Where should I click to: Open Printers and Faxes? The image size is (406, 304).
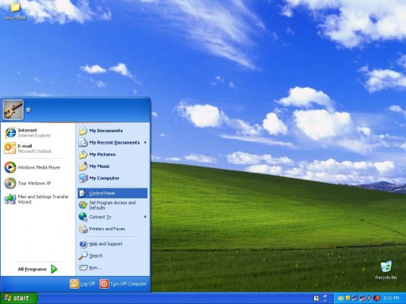click(113, 229)
